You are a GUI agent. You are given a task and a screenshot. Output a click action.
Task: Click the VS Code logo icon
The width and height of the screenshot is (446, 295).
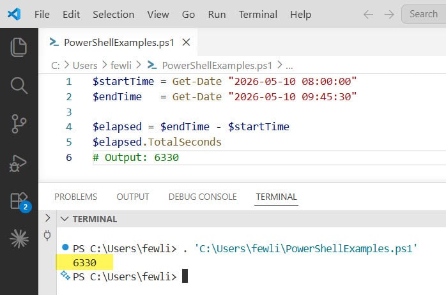(14, 14)
